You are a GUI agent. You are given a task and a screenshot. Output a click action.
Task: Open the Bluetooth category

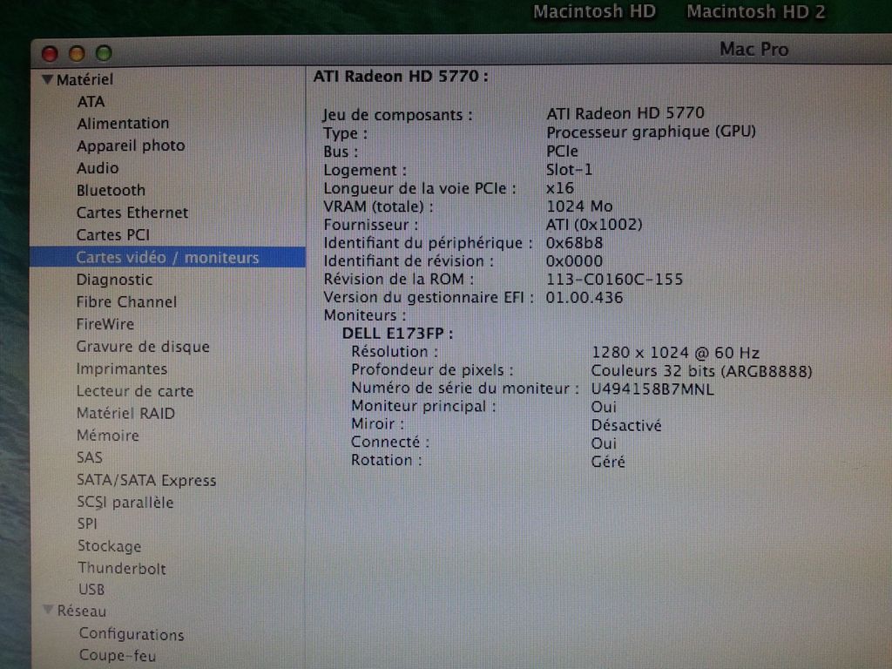point(111,190)
